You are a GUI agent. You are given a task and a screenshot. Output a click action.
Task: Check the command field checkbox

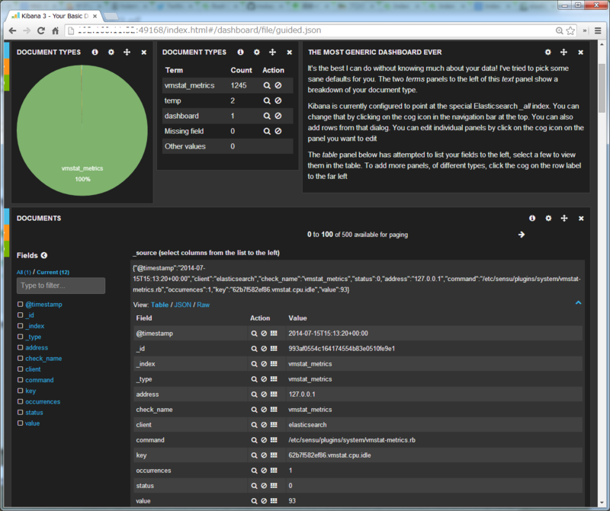(x=21, y=380)
